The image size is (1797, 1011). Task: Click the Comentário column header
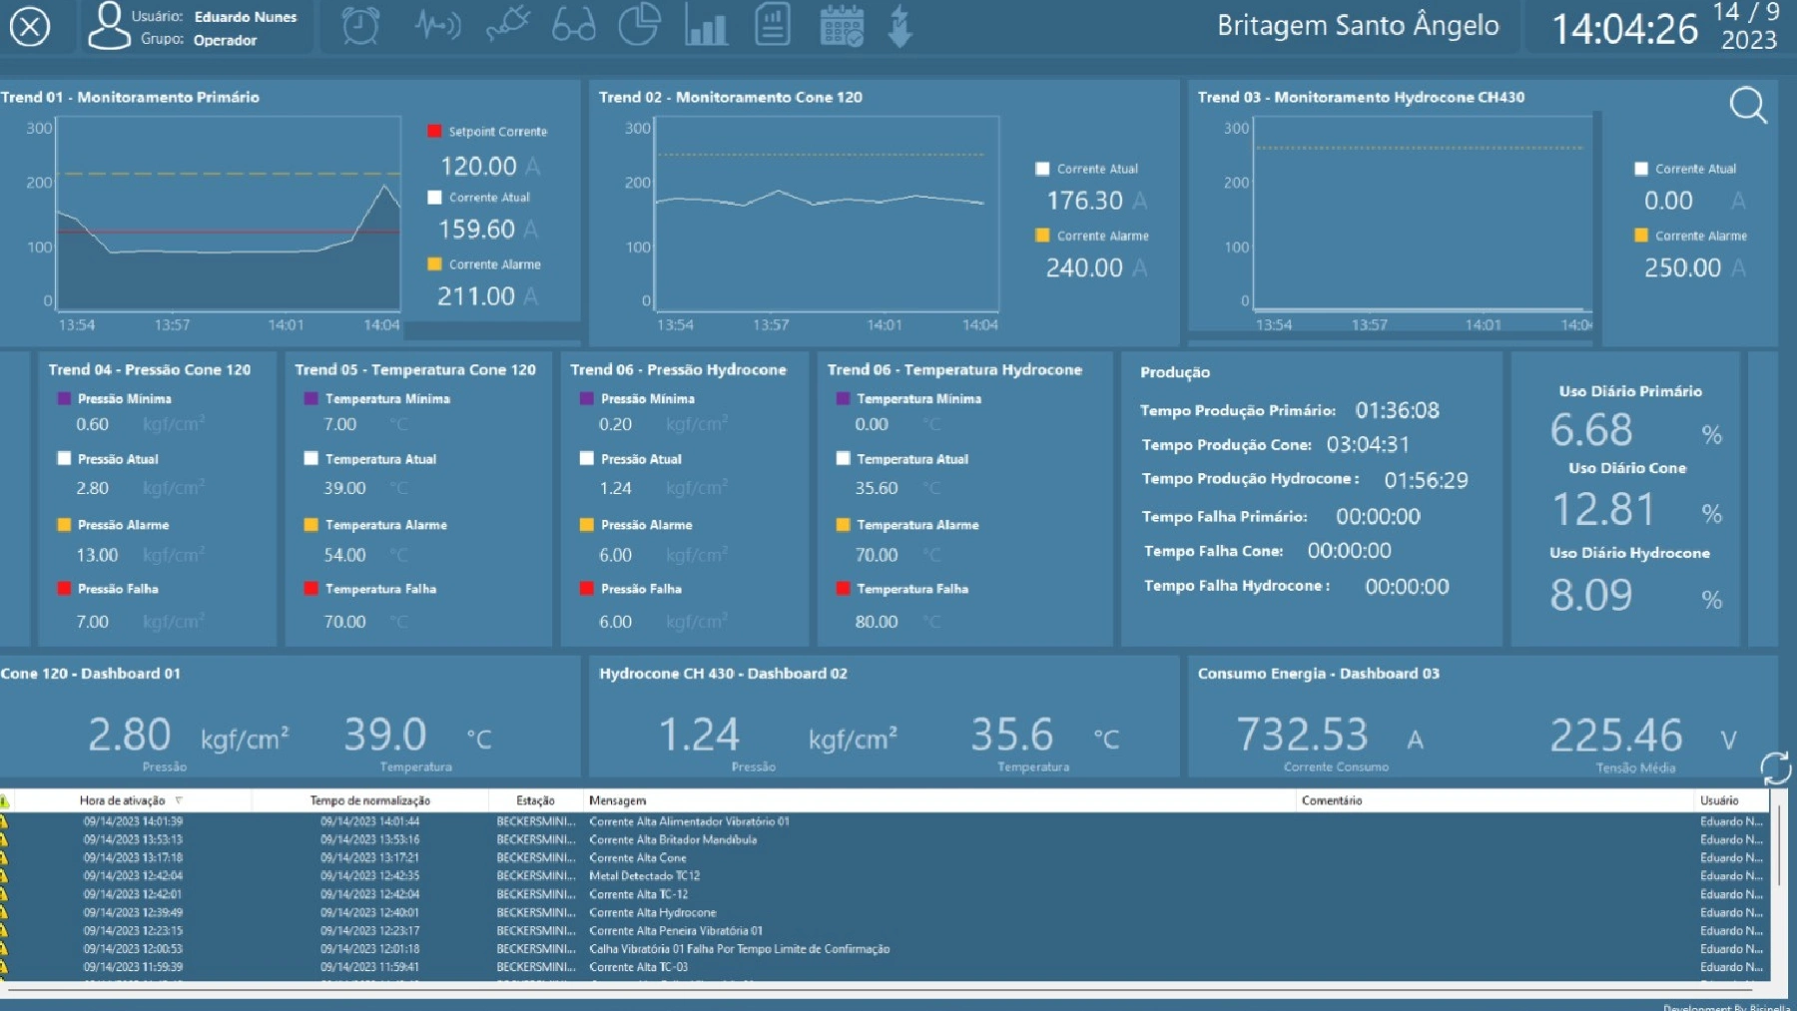click(x=1495, y=800)
